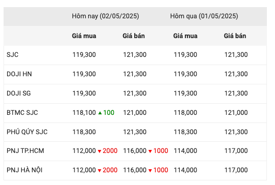Viewport: 275px width, 185px height.
Task: Click the BTMC SJC row label
Action: (22, 112)
